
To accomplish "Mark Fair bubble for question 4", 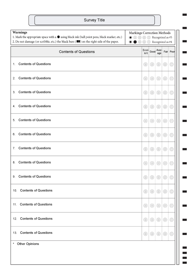I will coord(165,107).
